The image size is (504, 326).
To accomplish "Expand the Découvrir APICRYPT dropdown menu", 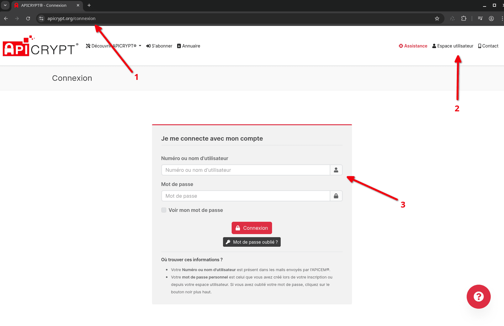I will pyautogui.click(x=114, y=46).
